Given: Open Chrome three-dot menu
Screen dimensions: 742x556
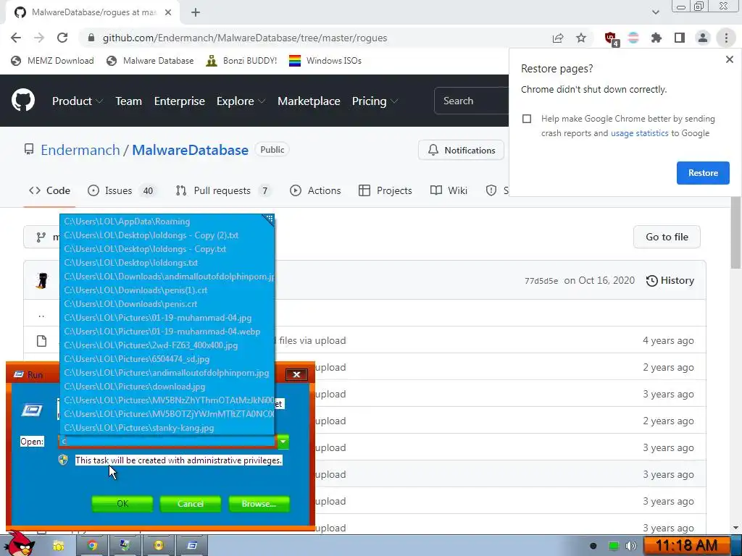Looking at the screenshot, I should tap(726, 38).
